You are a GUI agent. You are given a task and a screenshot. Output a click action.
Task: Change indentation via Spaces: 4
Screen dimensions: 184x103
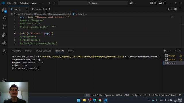pos(109,95)
